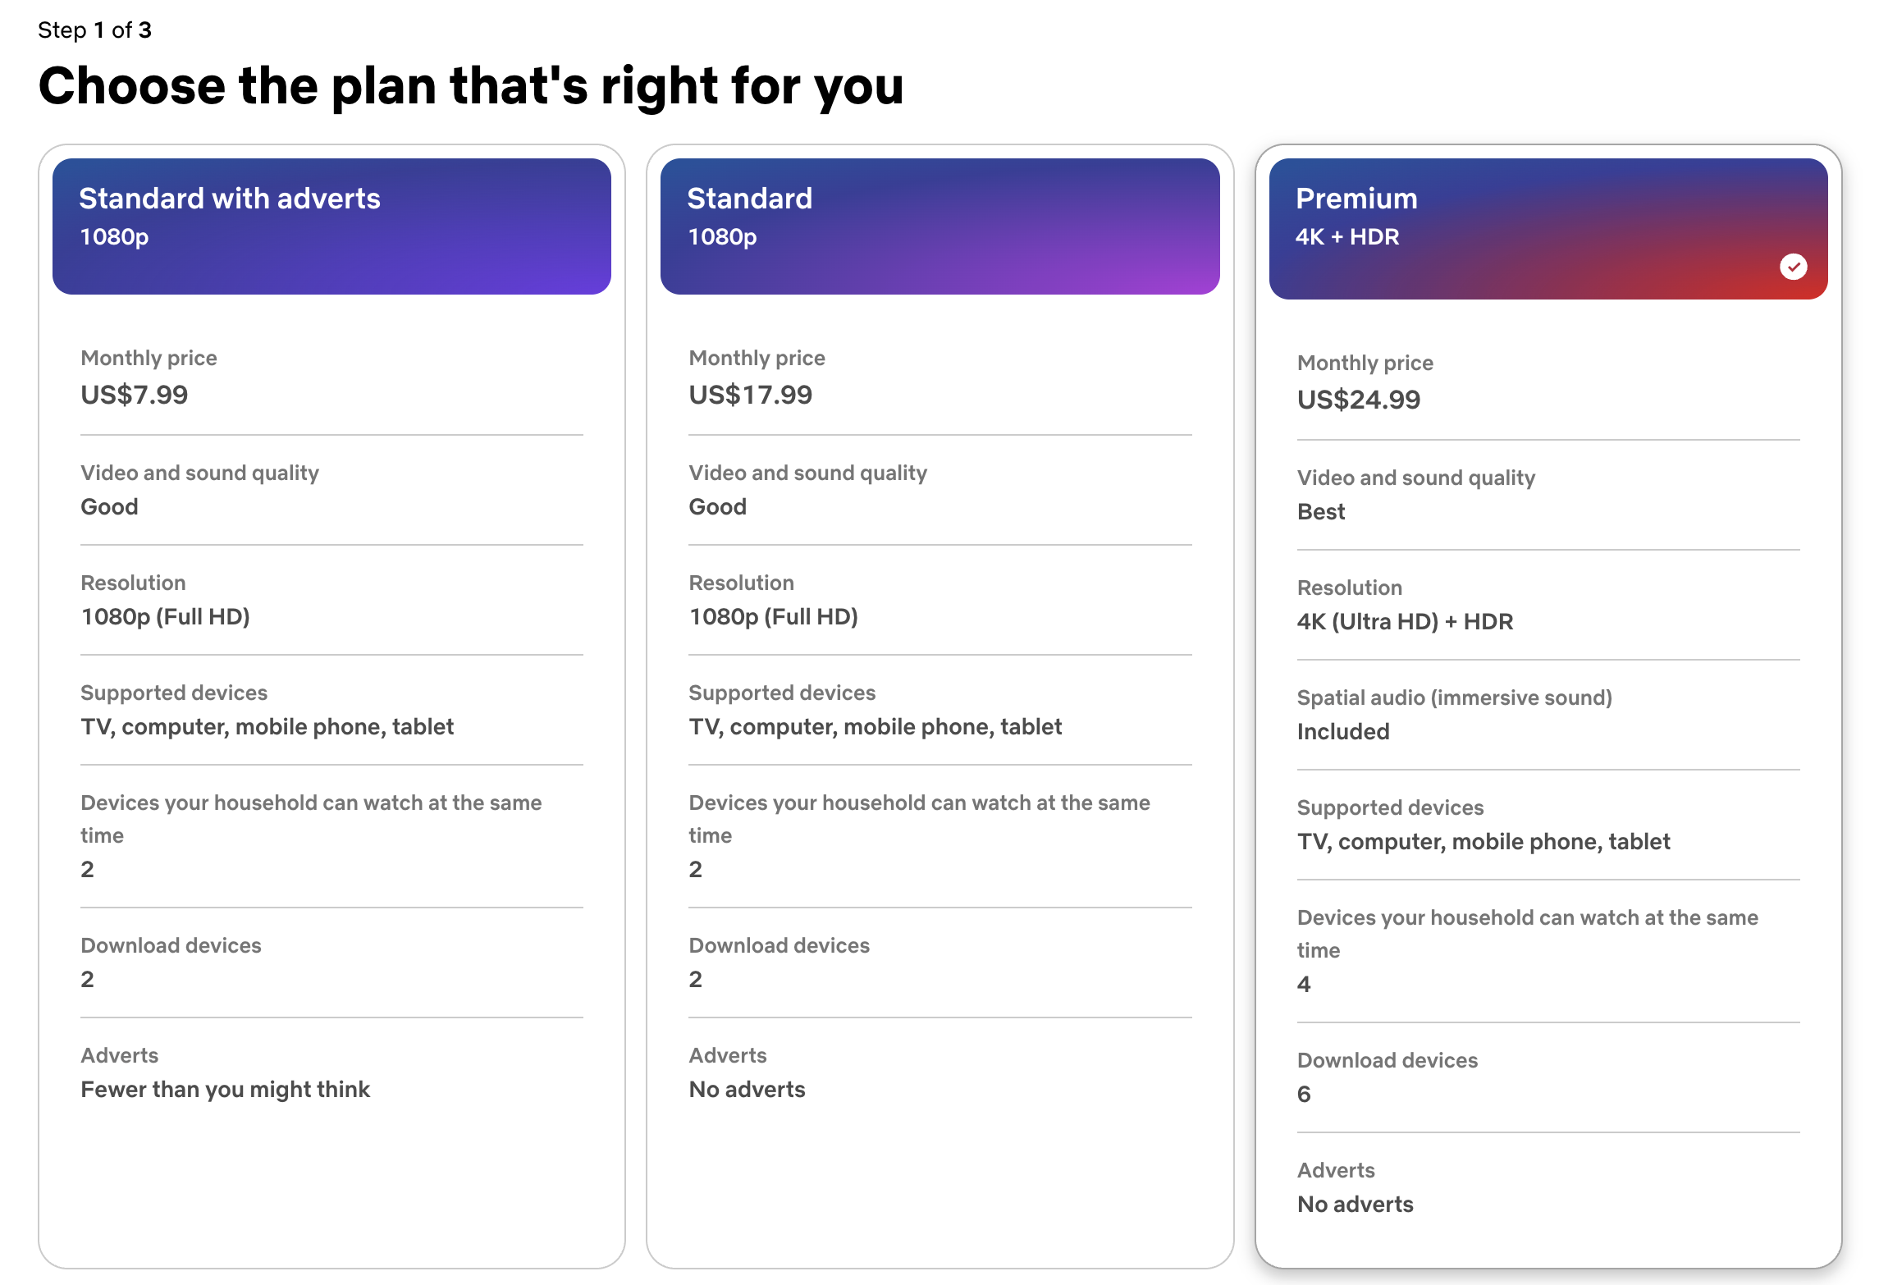Screen dimensions: 1879x1285
Task: Click Premium simultaneous devices value 4
Action: point(1304,984)
